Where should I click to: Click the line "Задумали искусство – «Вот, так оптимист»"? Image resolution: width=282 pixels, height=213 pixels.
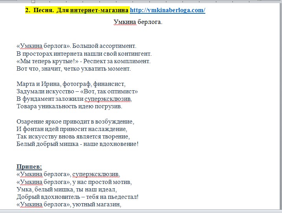[77, 91]
